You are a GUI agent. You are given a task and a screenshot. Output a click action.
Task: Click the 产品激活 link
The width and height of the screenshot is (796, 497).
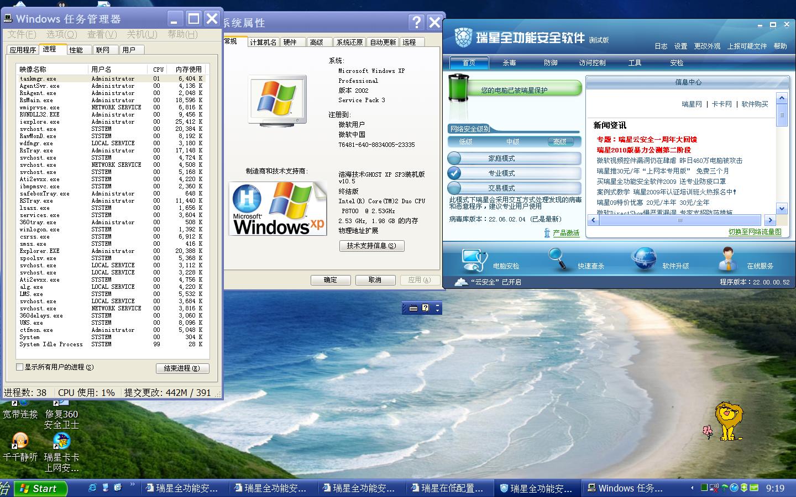566,233
